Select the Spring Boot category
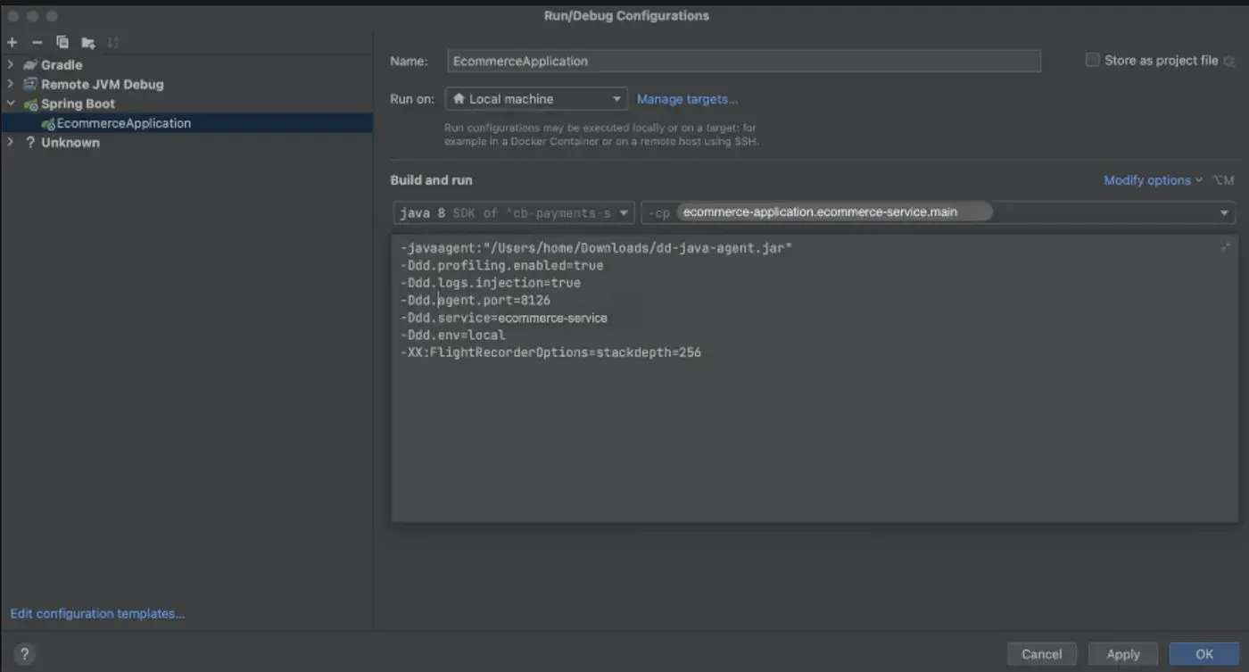1249x672 pixels. tap(78, 104)
